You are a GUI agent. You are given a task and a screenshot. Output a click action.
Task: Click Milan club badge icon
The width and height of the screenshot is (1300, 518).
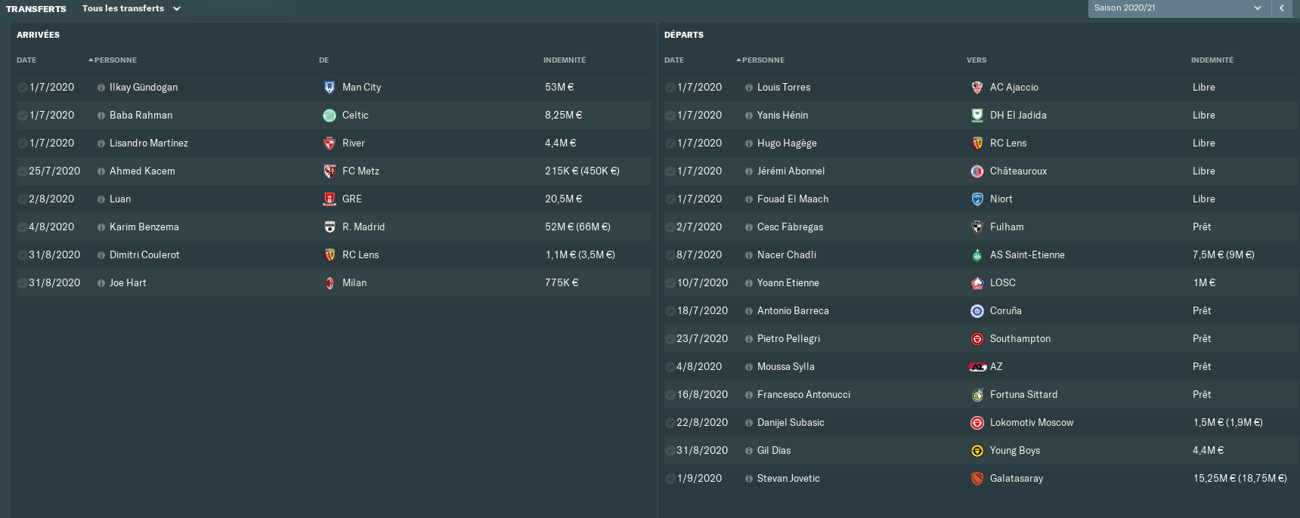(330, 283)
